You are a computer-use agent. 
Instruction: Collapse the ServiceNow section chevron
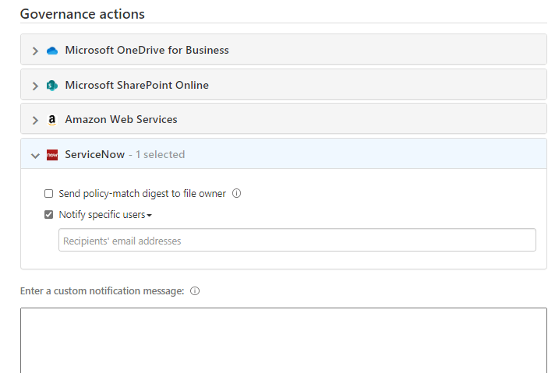(35, 155)
